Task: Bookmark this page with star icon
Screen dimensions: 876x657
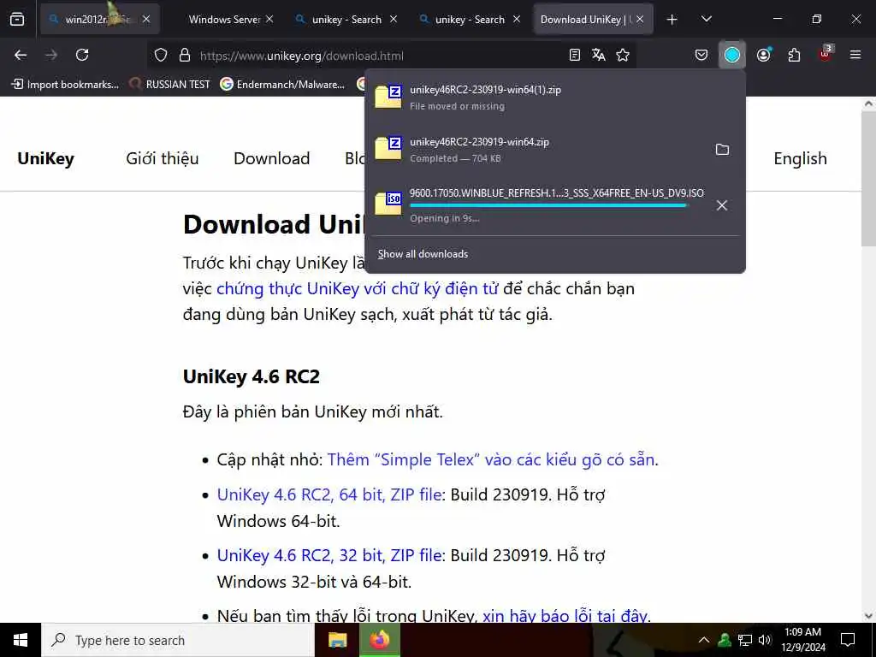Action: (x=623, y=55)
